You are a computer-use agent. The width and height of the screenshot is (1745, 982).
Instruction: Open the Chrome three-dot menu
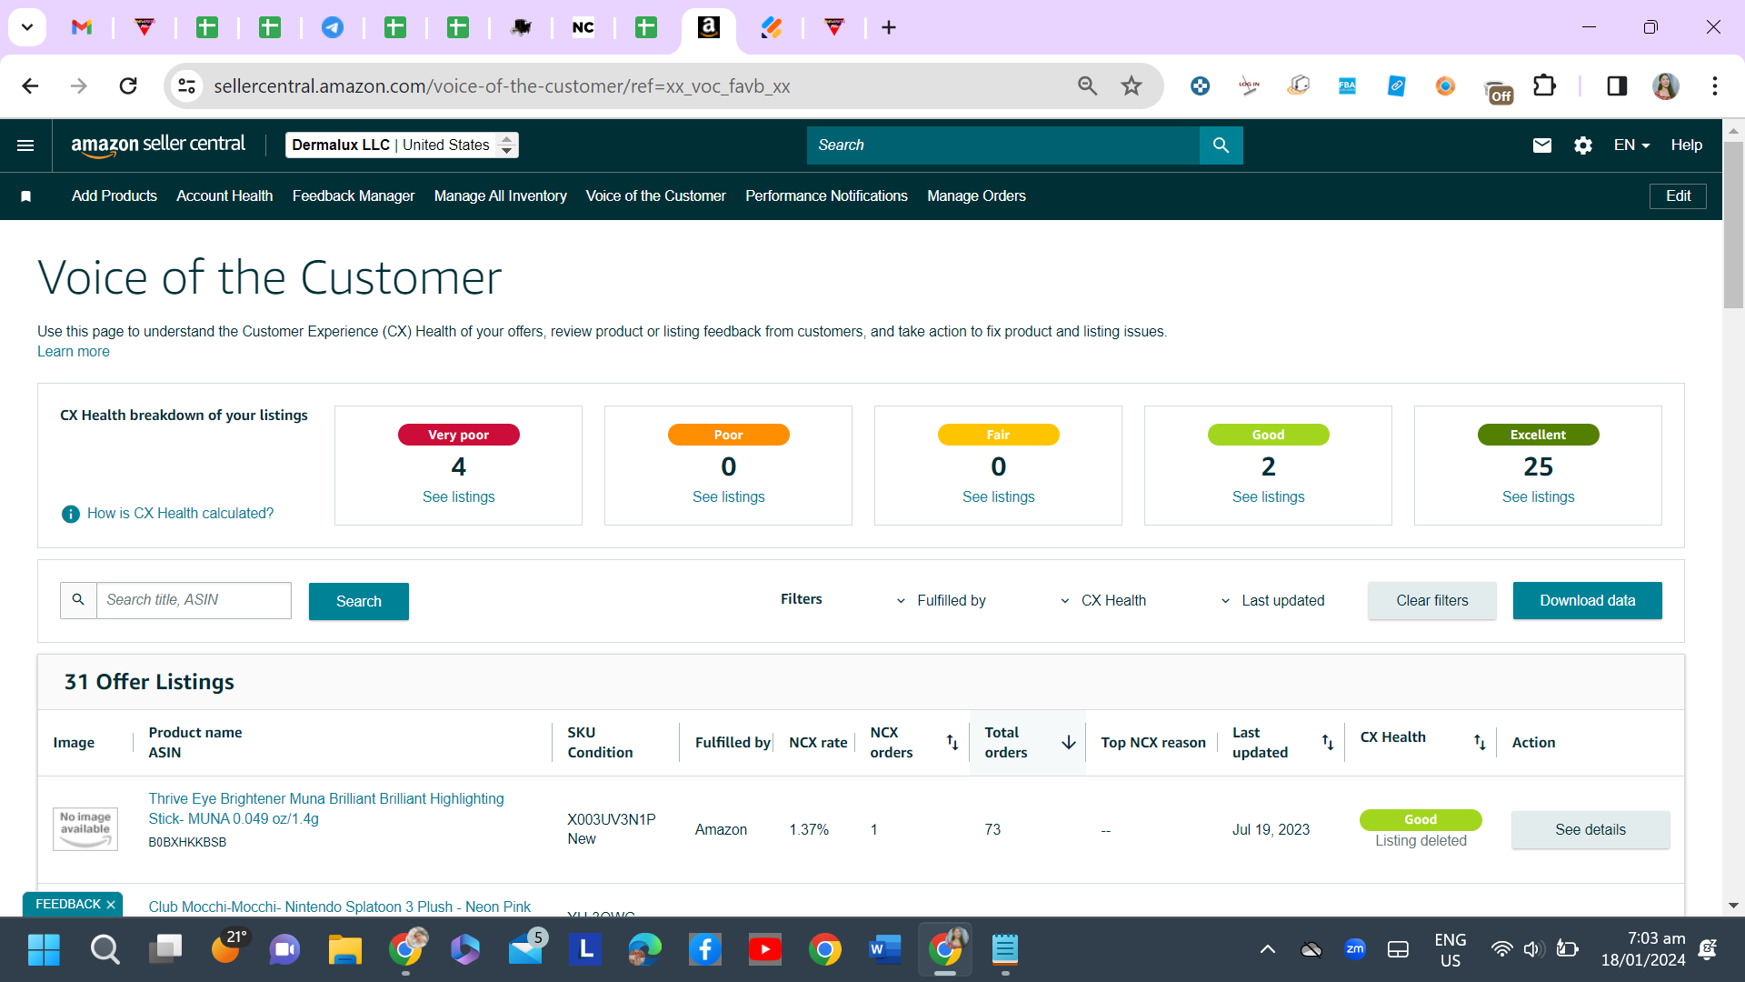(x=1715, y=86)
